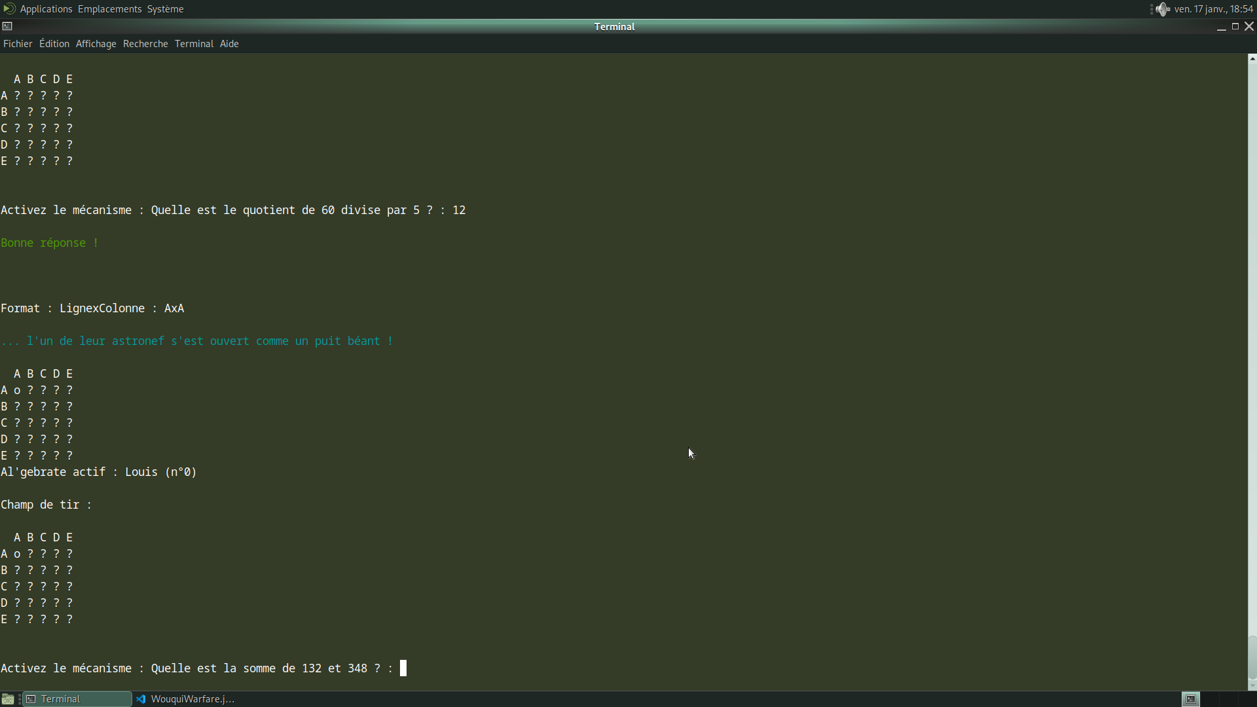Click the clock showing ven. 17 janv.
1257x707 pixels.
point(1213,9)
